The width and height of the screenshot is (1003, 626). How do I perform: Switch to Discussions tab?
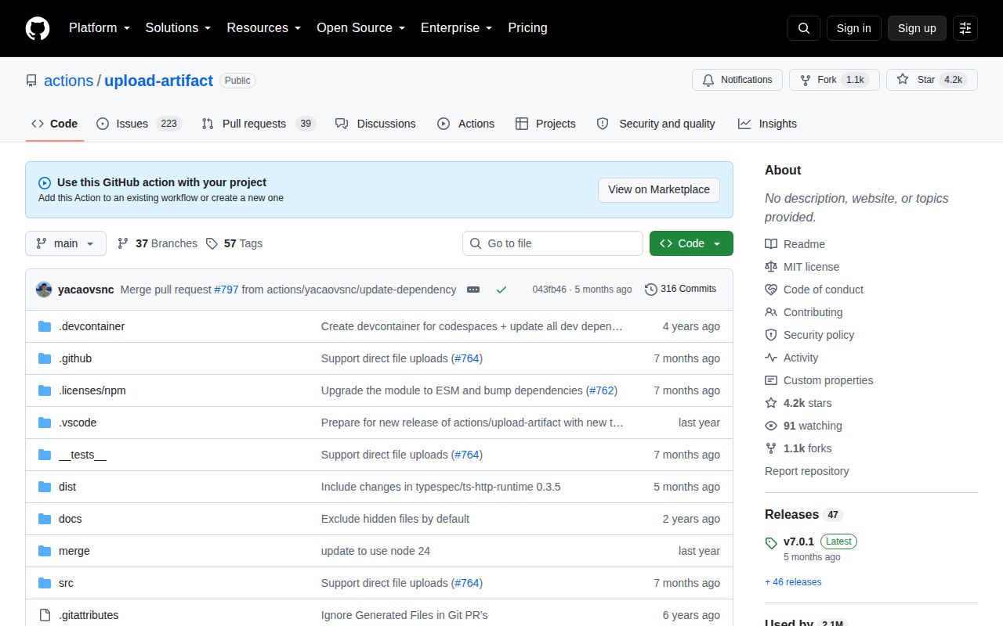375,124
